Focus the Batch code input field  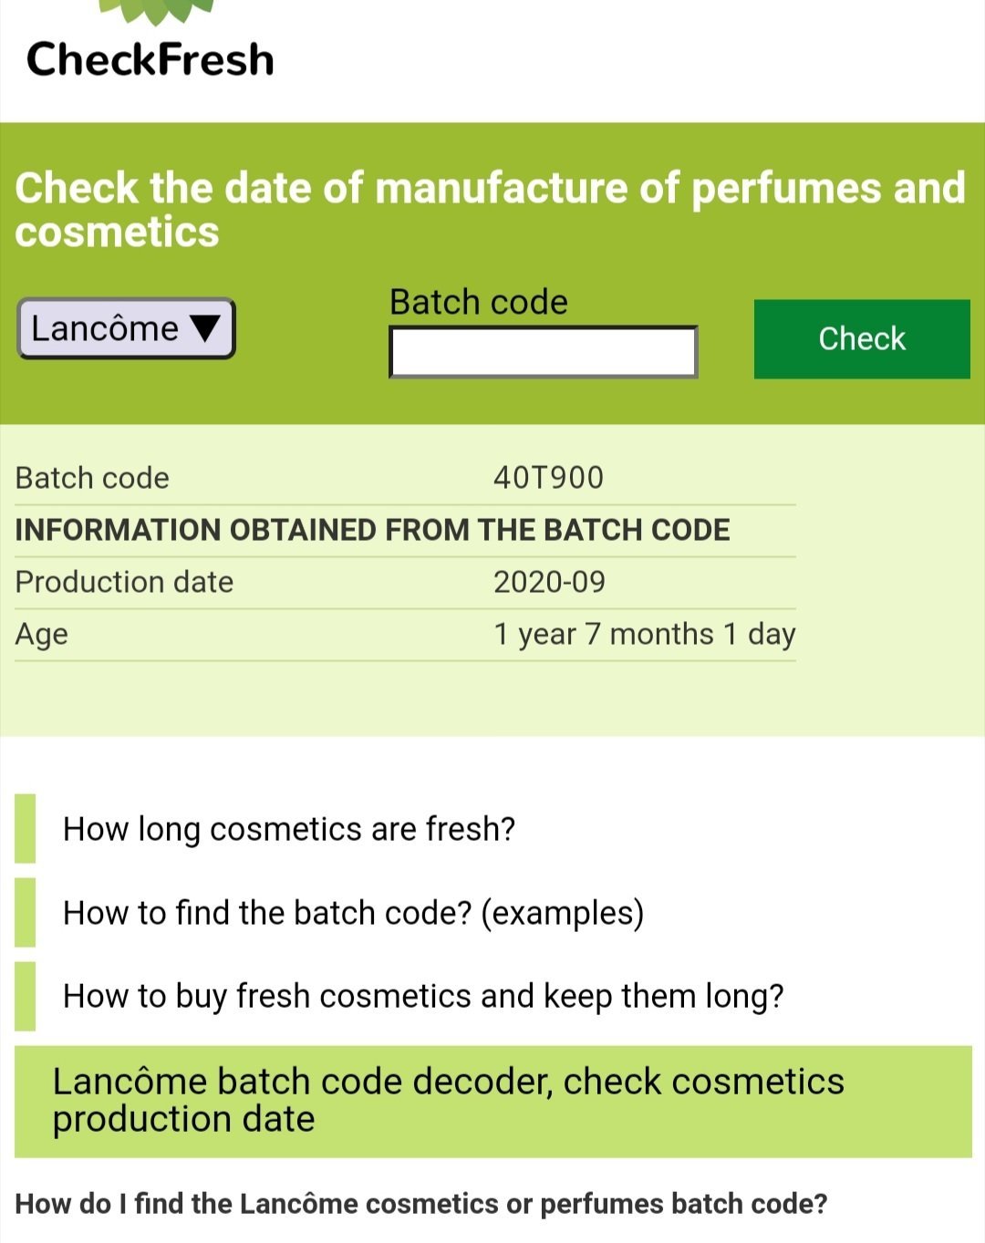(543, 353)
